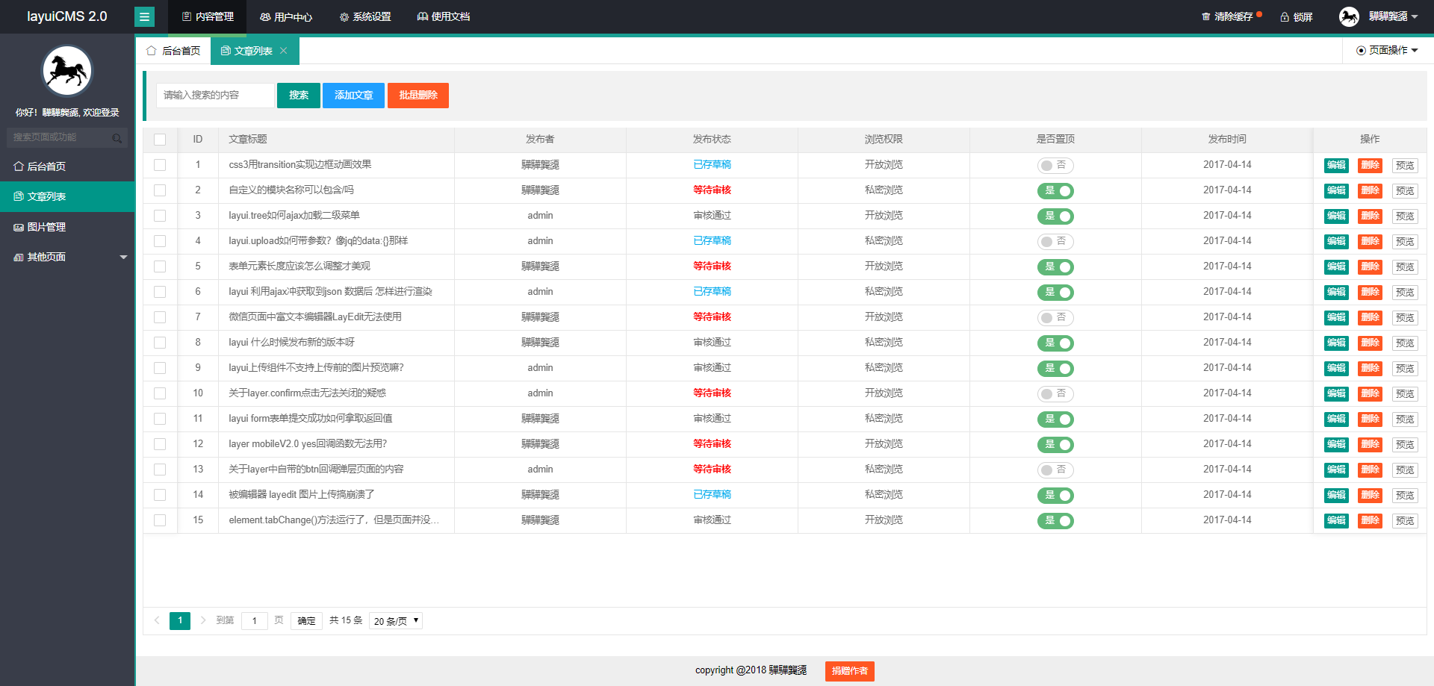Focus the jump-to-page number input
Image resolution: width=1434 pixels, height=686 pixels.
click(254, 621)
